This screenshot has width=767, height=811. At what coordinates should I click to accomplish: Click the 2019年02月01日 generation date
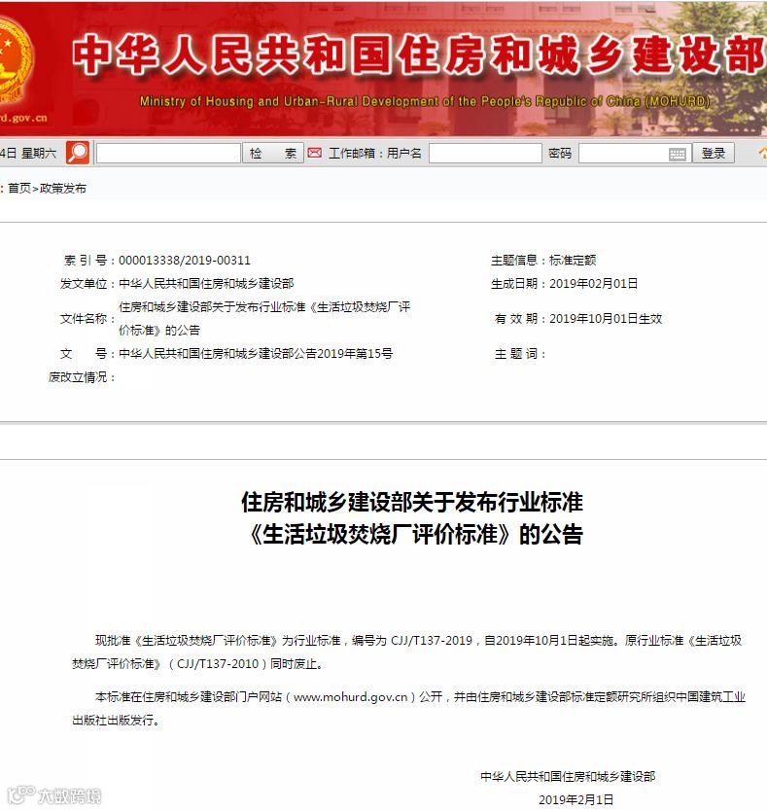[x=593, y=283]
